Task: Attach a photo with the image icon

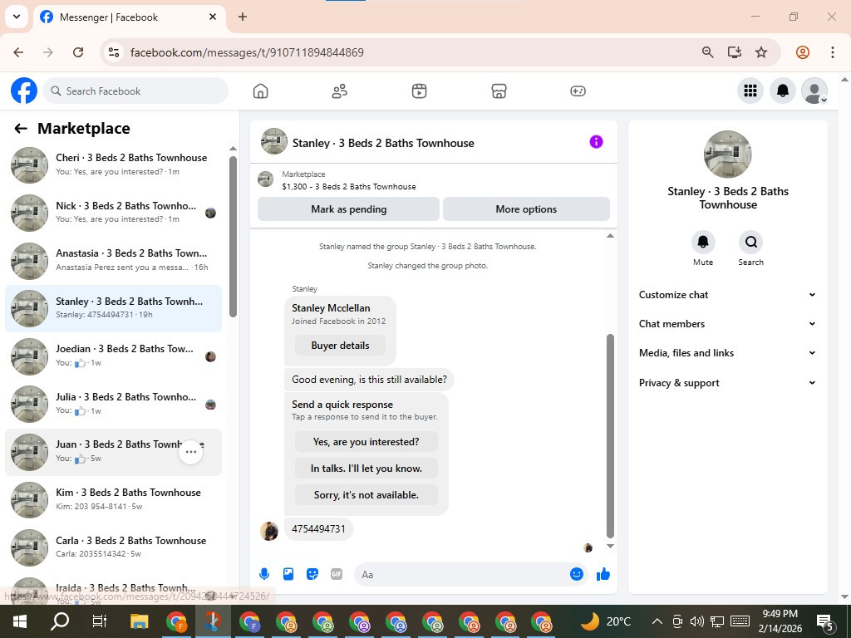Action: pyautogui.click(x=288, y=574)
